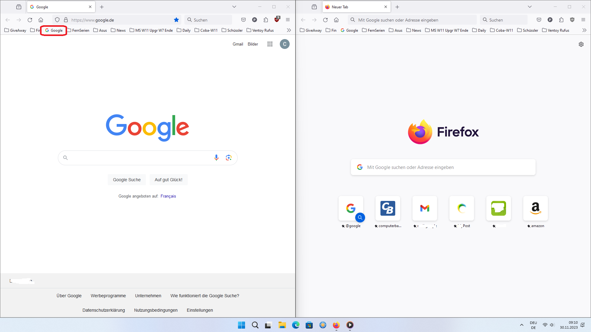Open the Post shortcut tile

coord(462,208)
